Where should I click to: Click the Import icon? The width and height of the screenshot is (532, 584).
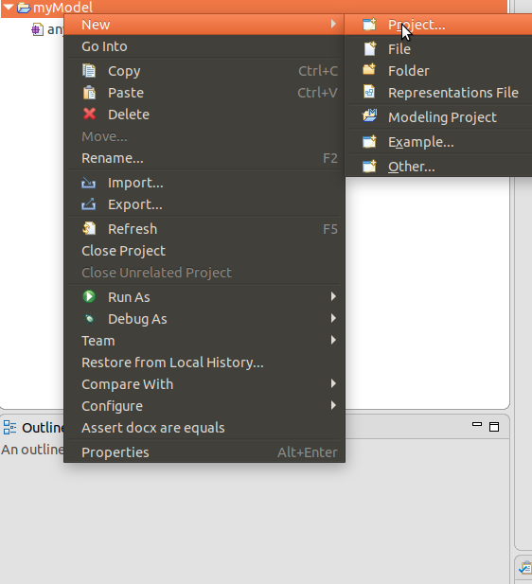[89, 183]
